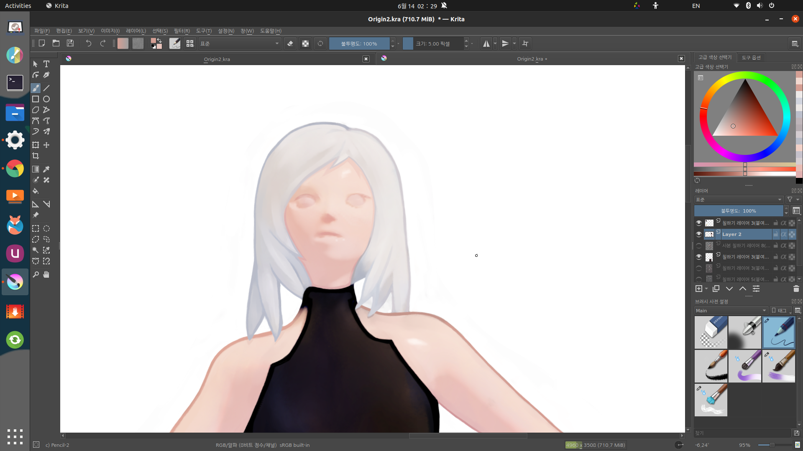Hide the topmost paint layer
This screenshot has width=803, height=451.
point(698,223)
